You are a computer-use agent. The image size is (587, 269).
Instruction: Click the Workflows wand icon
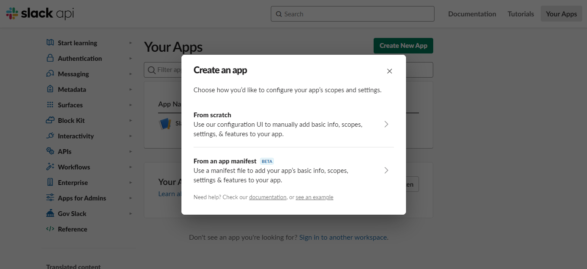coord(50,167)
